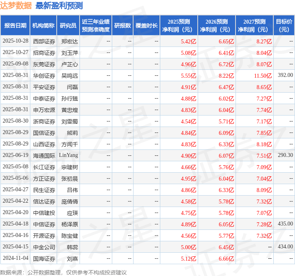The height and width of the screenshot is (276, 295).
Task: Click 国信证券 institution cell
Action: coord(44,133)
